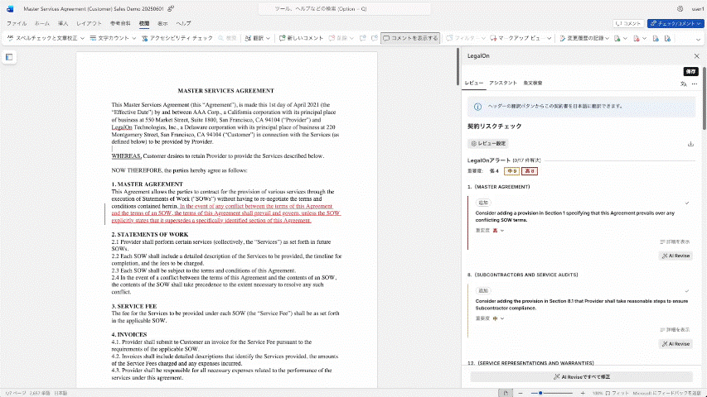The width and height of the screenshot is (707, 397).
Task: Click the delete comment (削除) button
Action: tap(338, 38)
